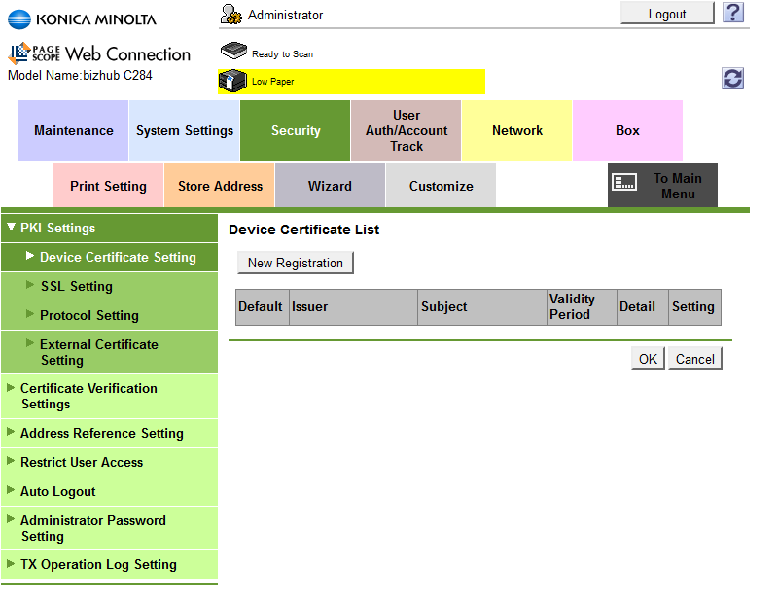Image resolution: width=778 pixels, height=601 pixels.
Task: Click the Konica Minolta globe logo
Action: [x=18, y=18]
